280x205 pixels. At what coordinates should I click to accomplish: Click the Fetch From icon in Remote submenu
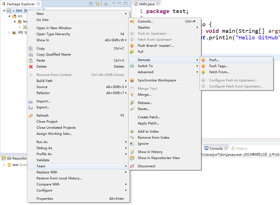pyautogui.click(x=203, y=72)
